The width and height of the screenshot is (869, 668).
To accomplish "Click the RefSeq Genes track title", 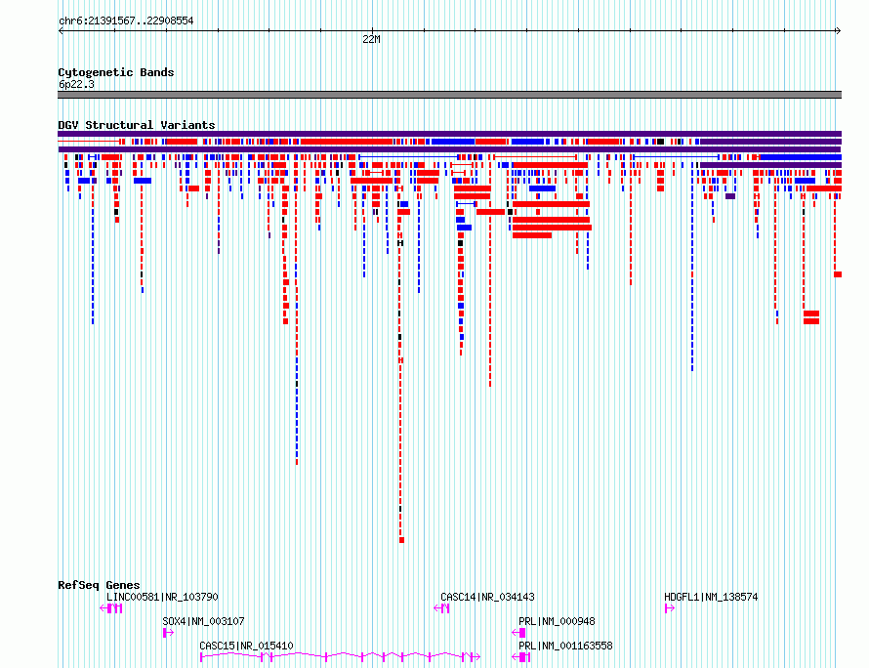I will 99,585.
